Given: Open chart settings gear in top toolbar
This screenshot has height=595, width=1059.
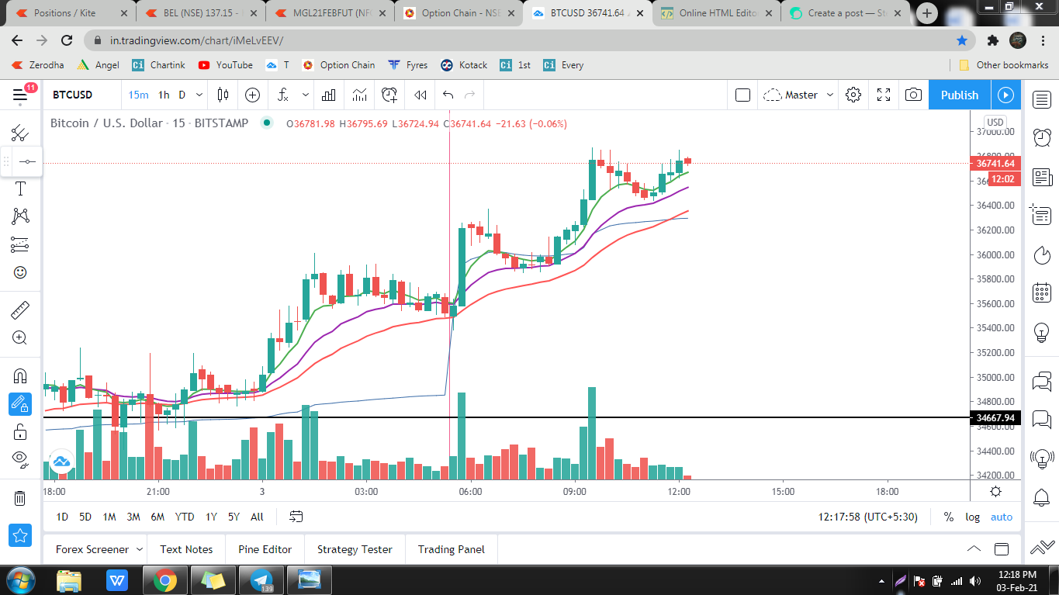Looking at the screenshot, I should [x=853, y=95].
